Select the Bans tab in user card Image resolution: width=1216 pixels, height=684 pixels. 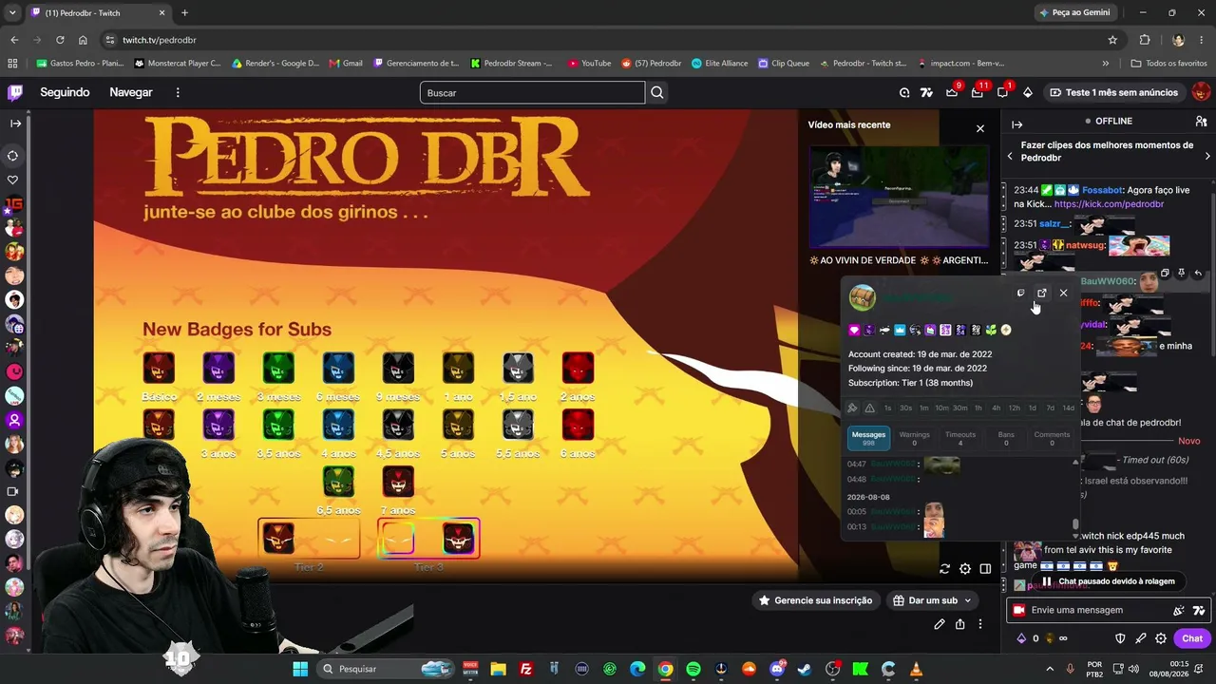coord(1006,438)
